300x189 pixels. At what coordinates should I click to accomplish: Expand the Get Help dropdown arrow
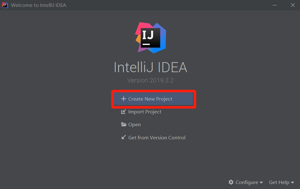point(293,182)
